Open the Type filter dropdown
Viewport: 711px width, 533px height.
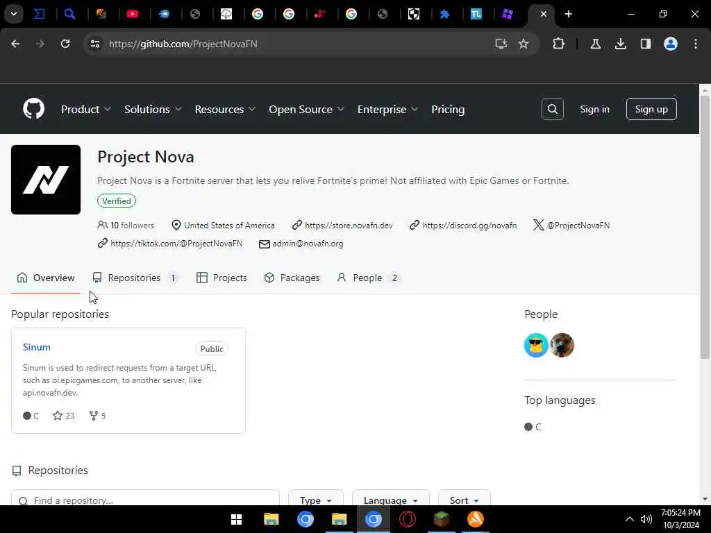[x=316, y=500]
